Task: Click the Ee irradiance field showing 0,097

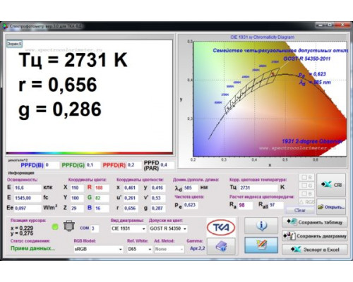Action: coord(28,208)
